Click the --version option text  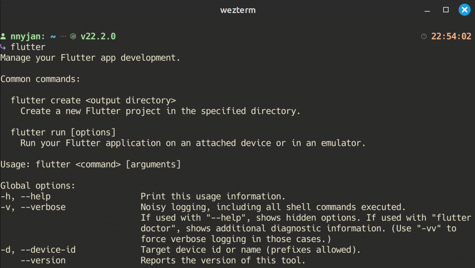pos(43,261)
